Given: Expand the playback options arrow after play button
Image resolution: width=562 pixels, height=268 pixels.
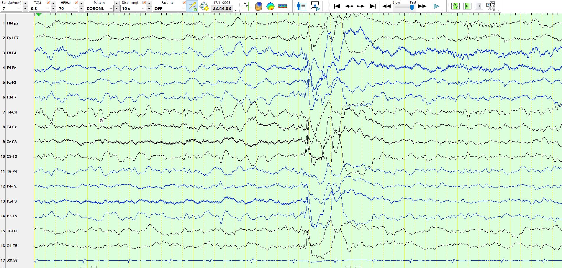Looking at the screenshot, I should pos(444,10).
